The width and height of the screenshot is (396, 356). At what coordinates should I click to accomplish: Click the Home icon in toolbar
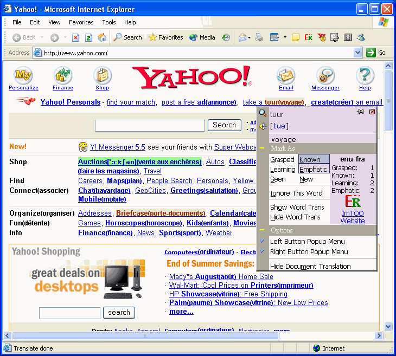[102, 37]
